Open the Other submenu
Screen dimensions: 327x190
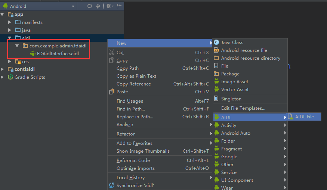(x=250, y=165)
